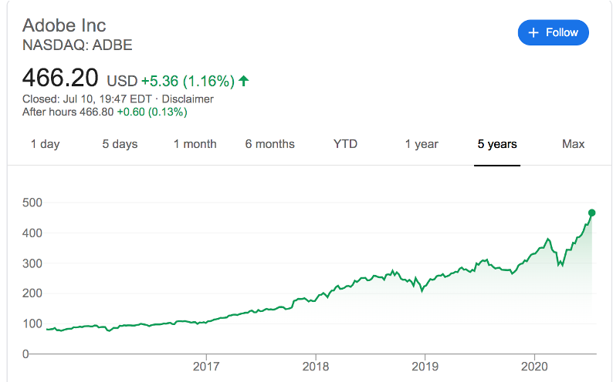This screenshot has width=613, height=382.
Task: Click the After hours 466.80 text
Action: point(68,112)
